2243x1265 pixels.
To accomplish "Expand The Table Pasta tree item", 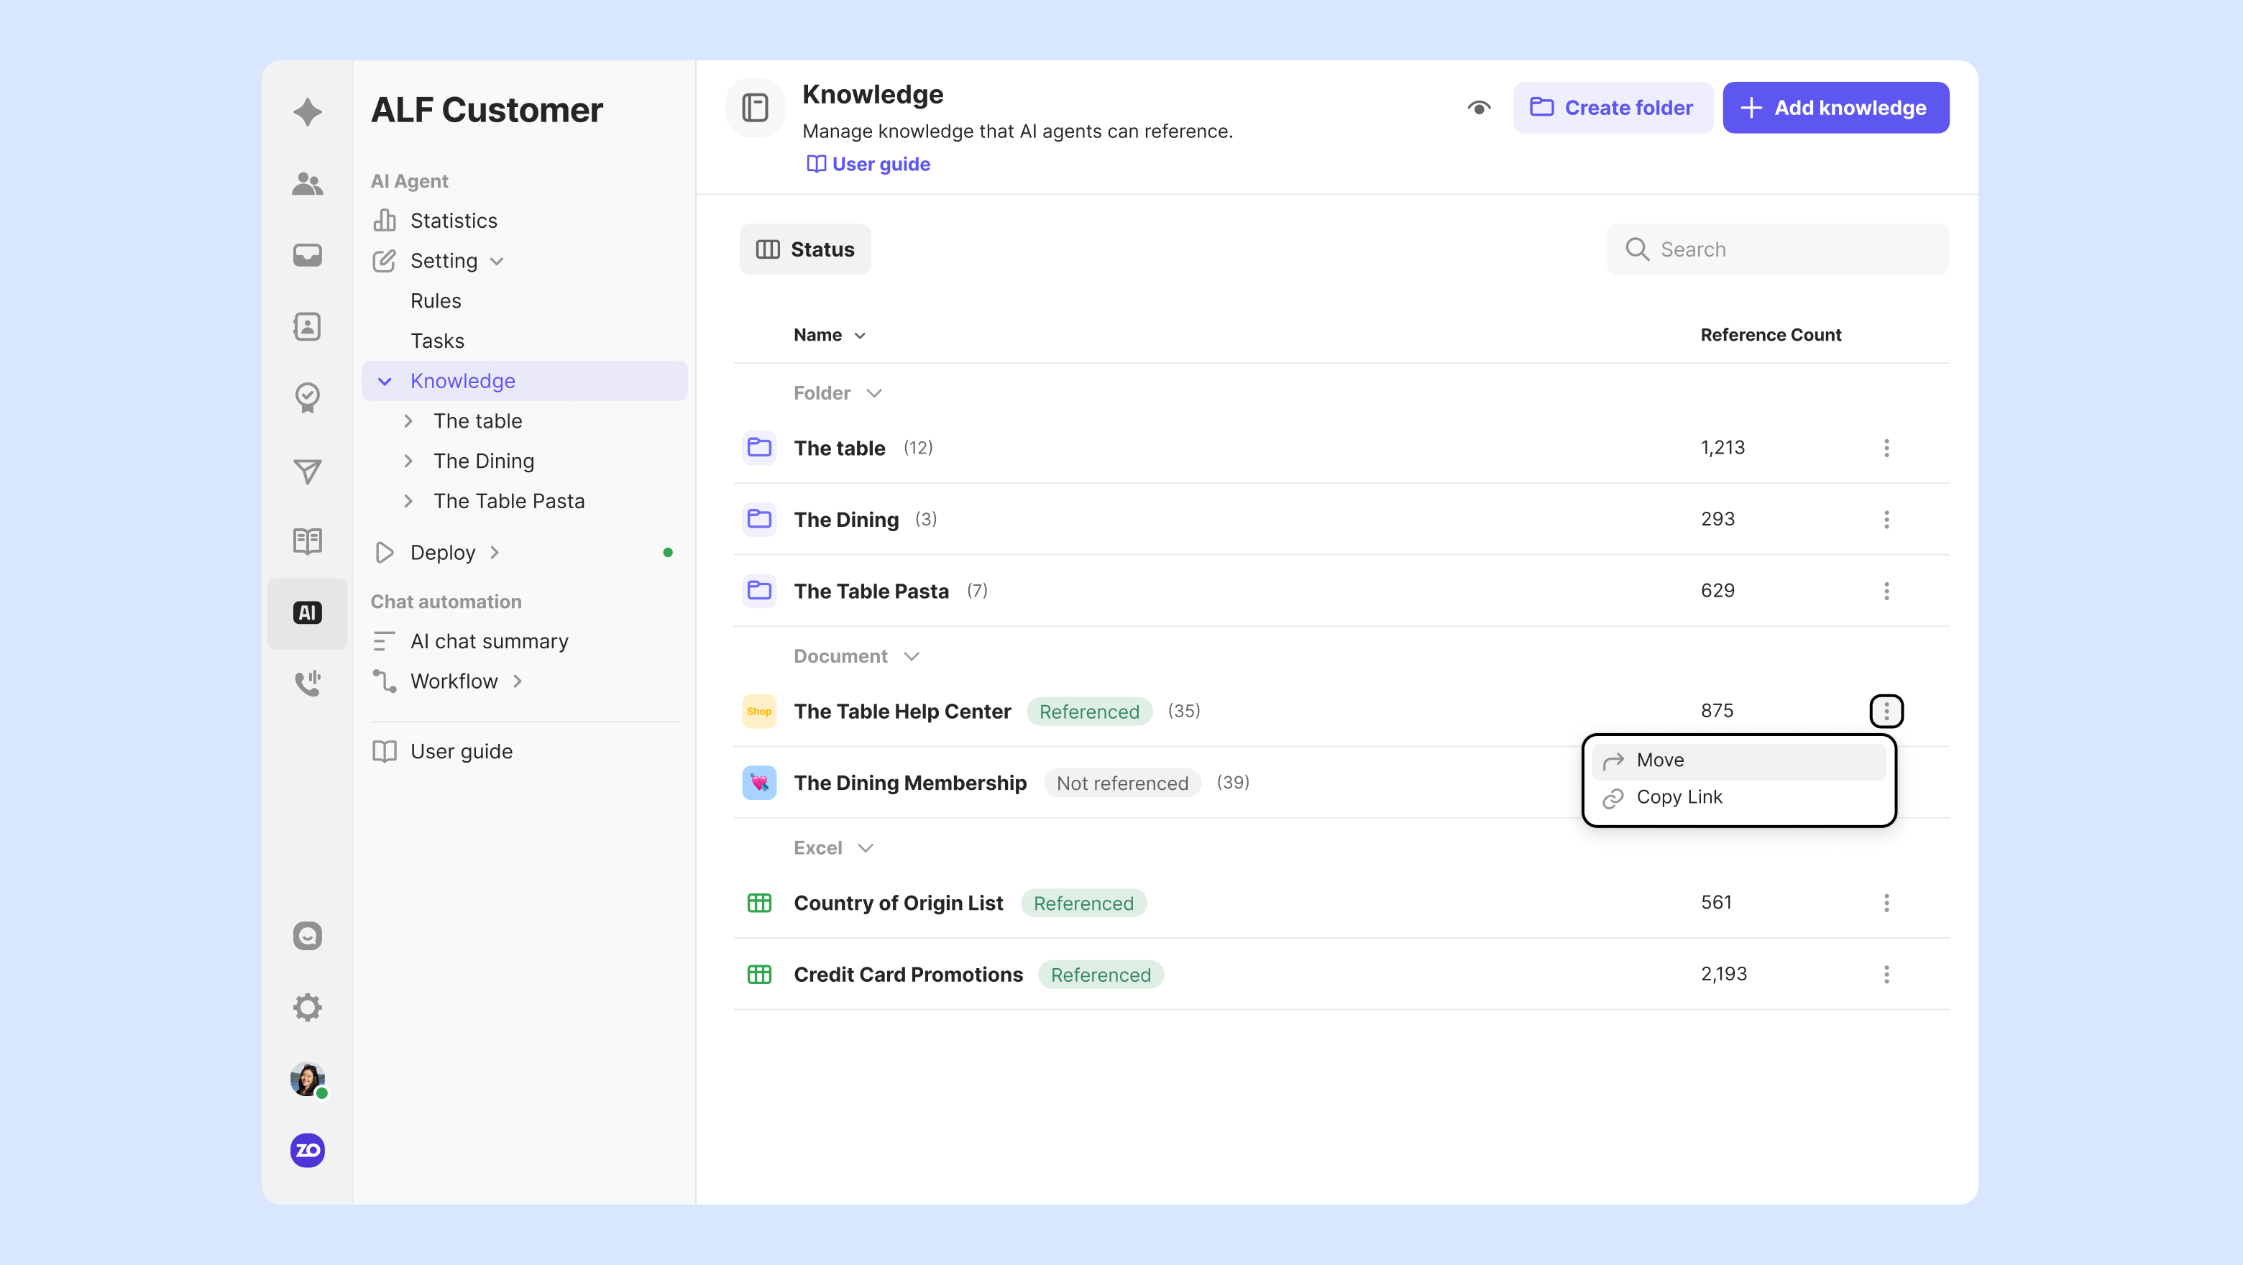I will [408, 502].
